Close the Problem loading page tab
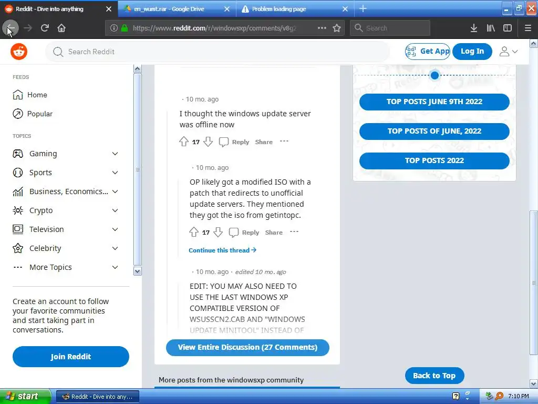Screen dimensions: 538x404 tap(345, 9)
